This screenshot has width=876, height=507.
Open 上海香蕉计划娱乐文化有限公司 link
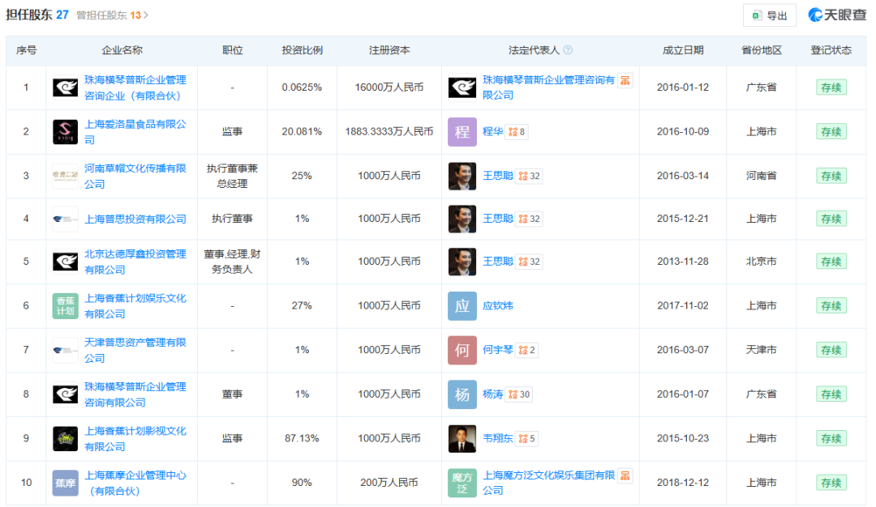point(135,306)
